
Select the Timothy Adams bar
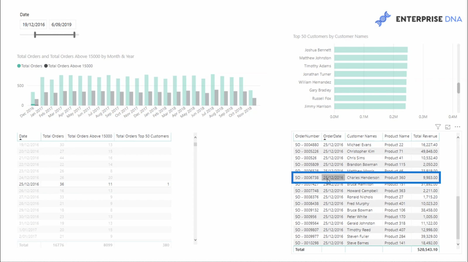[371, 66]
